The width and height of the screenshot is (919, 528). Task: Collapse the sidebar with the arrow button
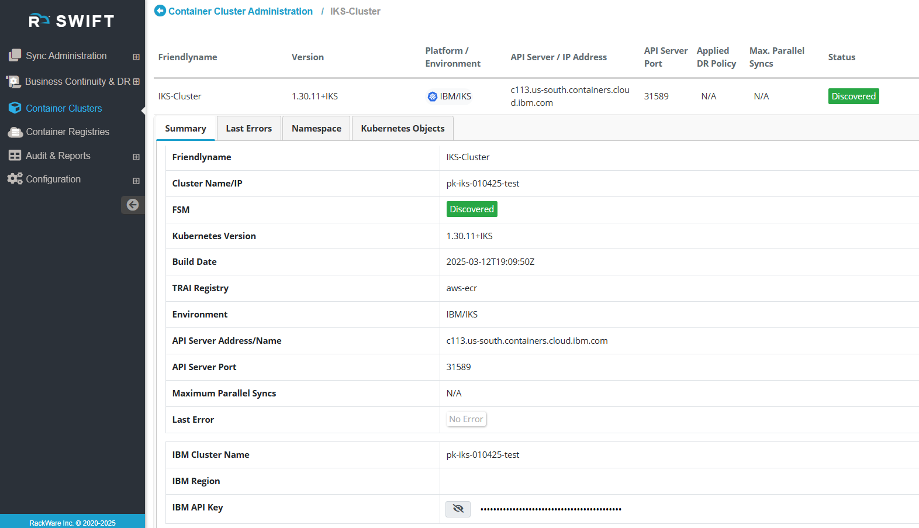(133, 205)
